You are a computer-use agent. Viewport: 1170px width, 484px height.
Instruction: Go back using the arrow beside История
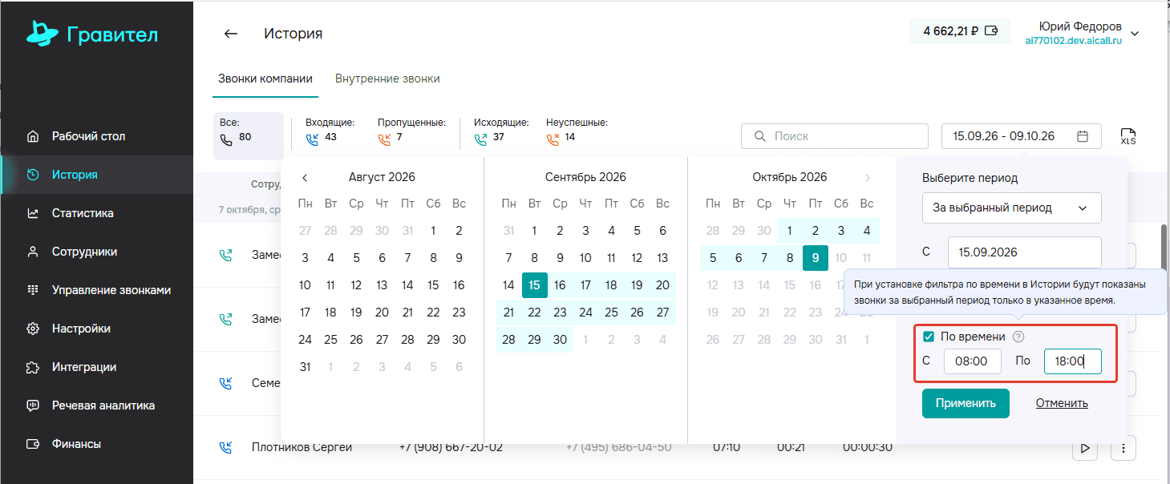pyautogui.click(x=231, y=34)
